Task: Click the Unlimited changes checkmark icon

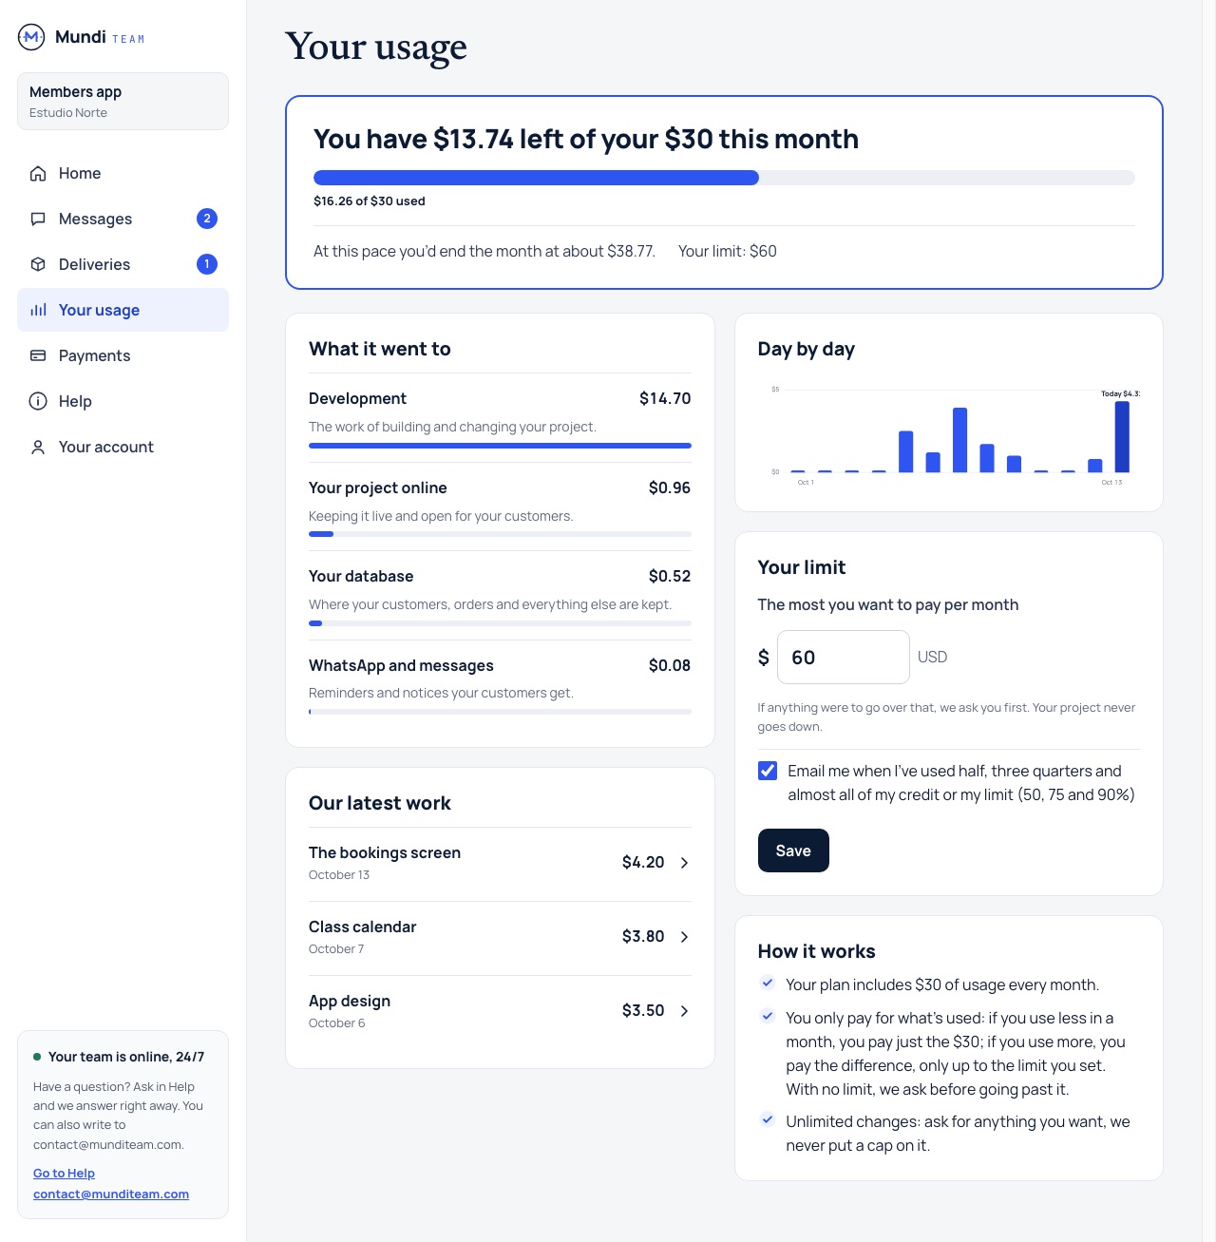Action: pyautogui.click(x=768, y=1119)
